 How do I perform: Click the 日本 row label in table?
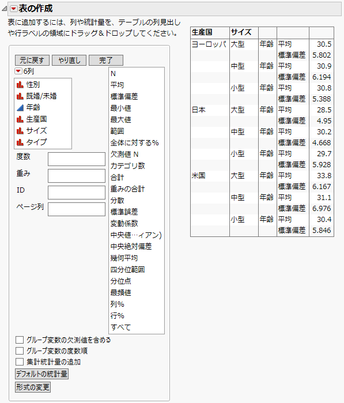point(199,110)
